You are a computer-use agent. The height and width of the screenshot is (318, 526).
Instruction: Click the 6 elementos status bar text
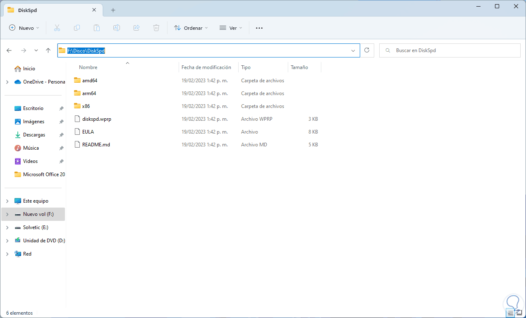click(x=19, y=313)
